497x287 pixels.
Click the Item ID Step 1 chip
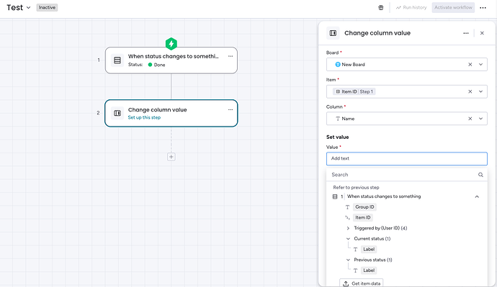[x=354, y=92]
